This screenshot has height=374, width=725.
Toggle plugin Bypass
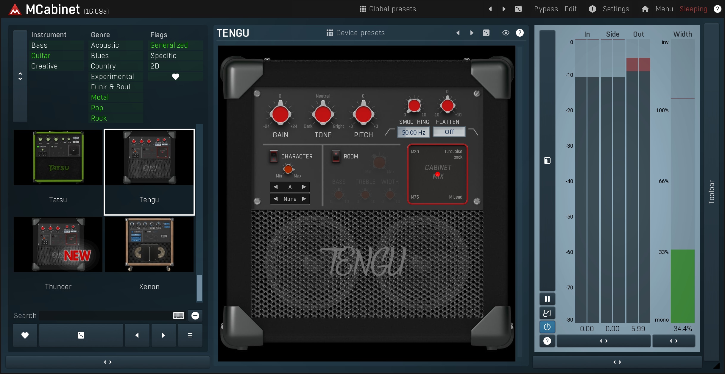pyautogui.click(x=546, y=9)
